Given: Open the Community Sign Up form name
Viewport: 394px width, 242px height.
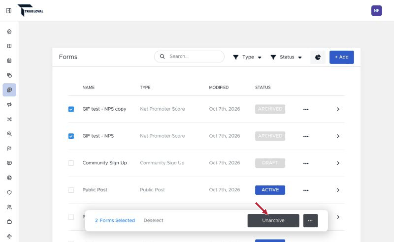Looking at the screenshot, I should tap(104, 163).
